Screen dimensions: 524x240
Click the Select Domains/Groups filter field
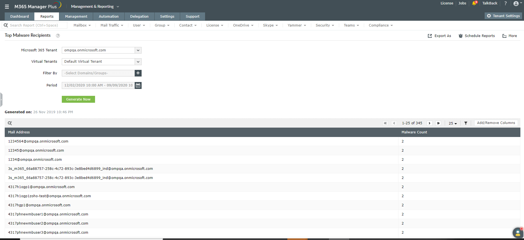pos(98,73)
